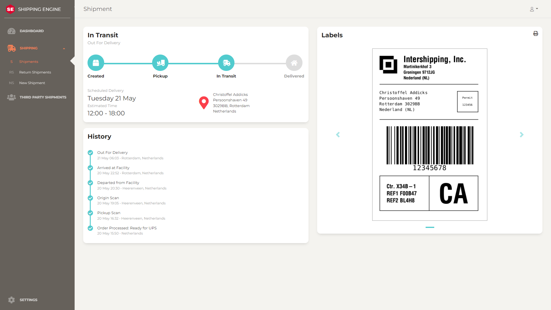Click the Order Processed checkmark icon
This screenshot has height=310, width=551.
pos(90,228)
